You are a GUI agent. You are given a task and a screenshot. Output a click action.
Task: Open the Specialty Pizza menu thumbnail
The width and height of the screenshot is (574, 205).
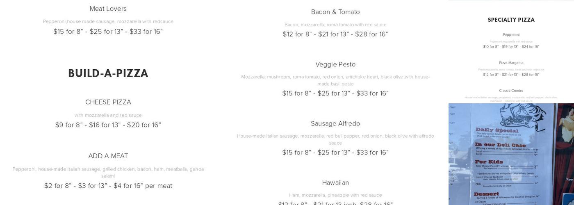click(511, 52)
